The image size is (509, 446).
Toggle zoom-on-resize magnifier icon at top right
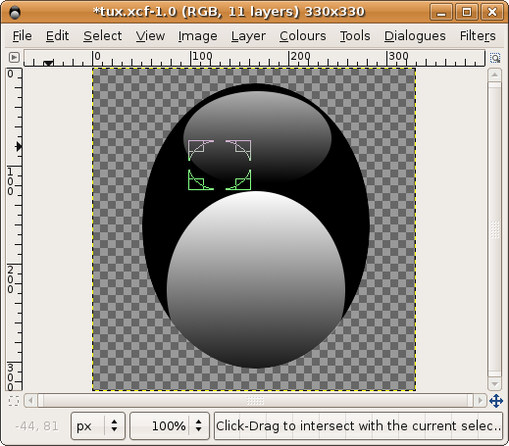[495, 58]
